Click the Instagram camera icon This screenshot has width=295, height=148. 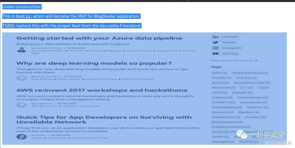point(215,48)
